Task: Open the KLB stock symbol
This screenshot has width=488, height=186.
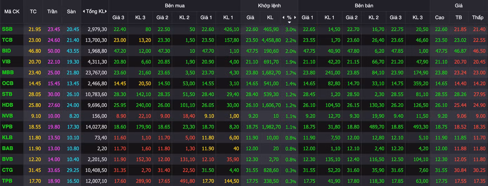Action: click(7, 137)
